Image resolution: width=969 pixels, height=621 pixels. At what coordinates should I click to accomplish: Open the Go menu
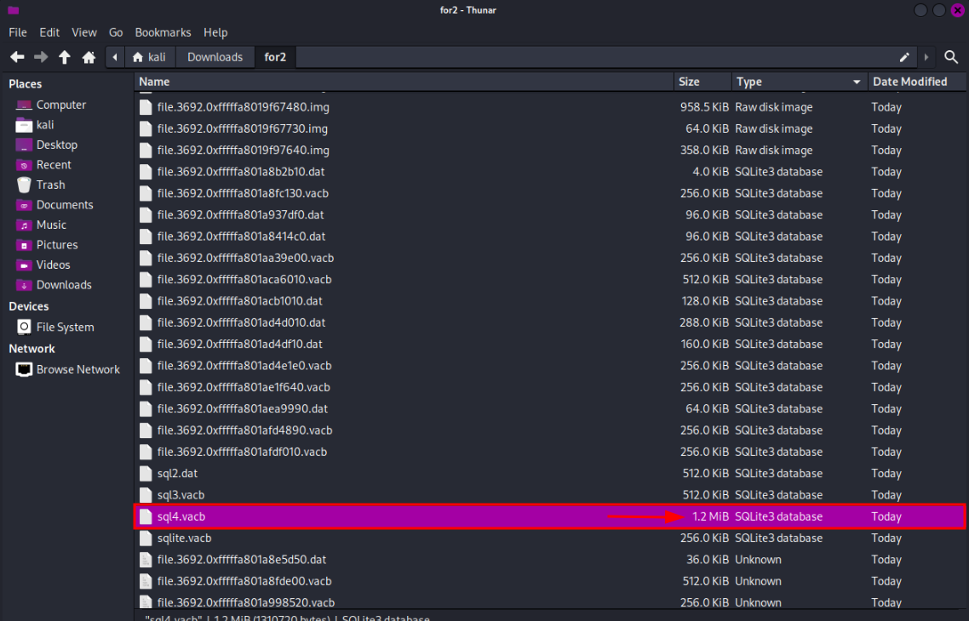(116, 32)
